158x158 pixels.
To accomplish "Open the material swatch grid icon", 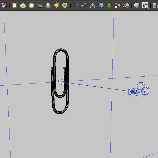I will coord(145,5).
